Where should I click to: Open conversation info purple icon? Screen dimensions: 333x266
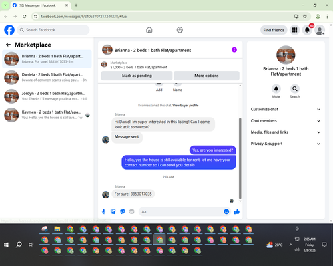pyautogui.click(x=234, y=50)
